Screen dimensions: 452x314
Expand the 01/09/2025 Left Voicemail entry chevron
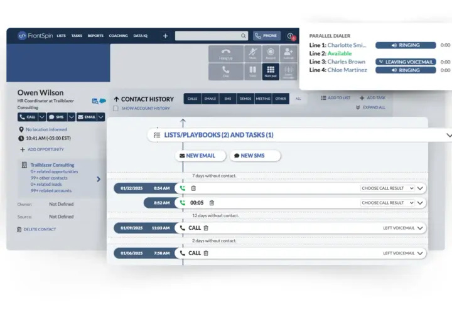[420, 228]
